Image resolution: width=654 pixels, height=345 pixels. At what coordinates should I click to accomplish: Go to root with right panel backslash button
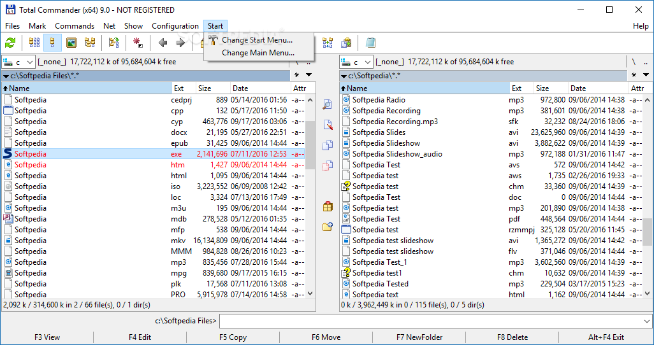(x=633, y=62)
